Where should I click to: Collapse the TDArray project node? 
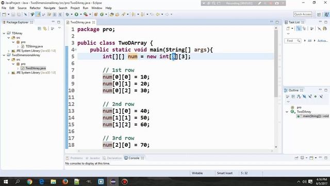(x=4, y=33)
